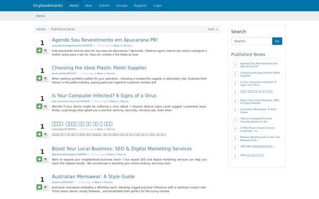Click News category under Agende Seu Revestimento
Screen dimensions: 319x199
coord(117,46)
